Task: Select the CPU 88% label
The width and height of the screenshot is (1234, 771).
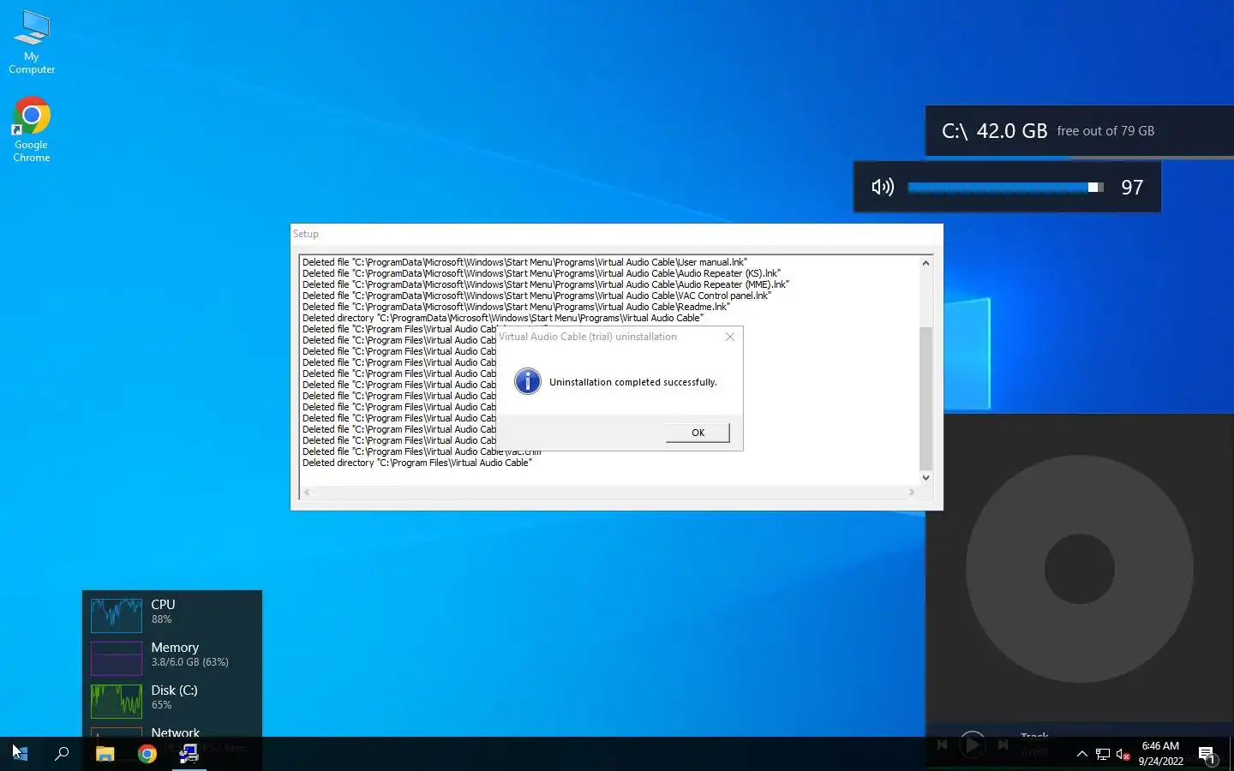Action: click(163, 611)
